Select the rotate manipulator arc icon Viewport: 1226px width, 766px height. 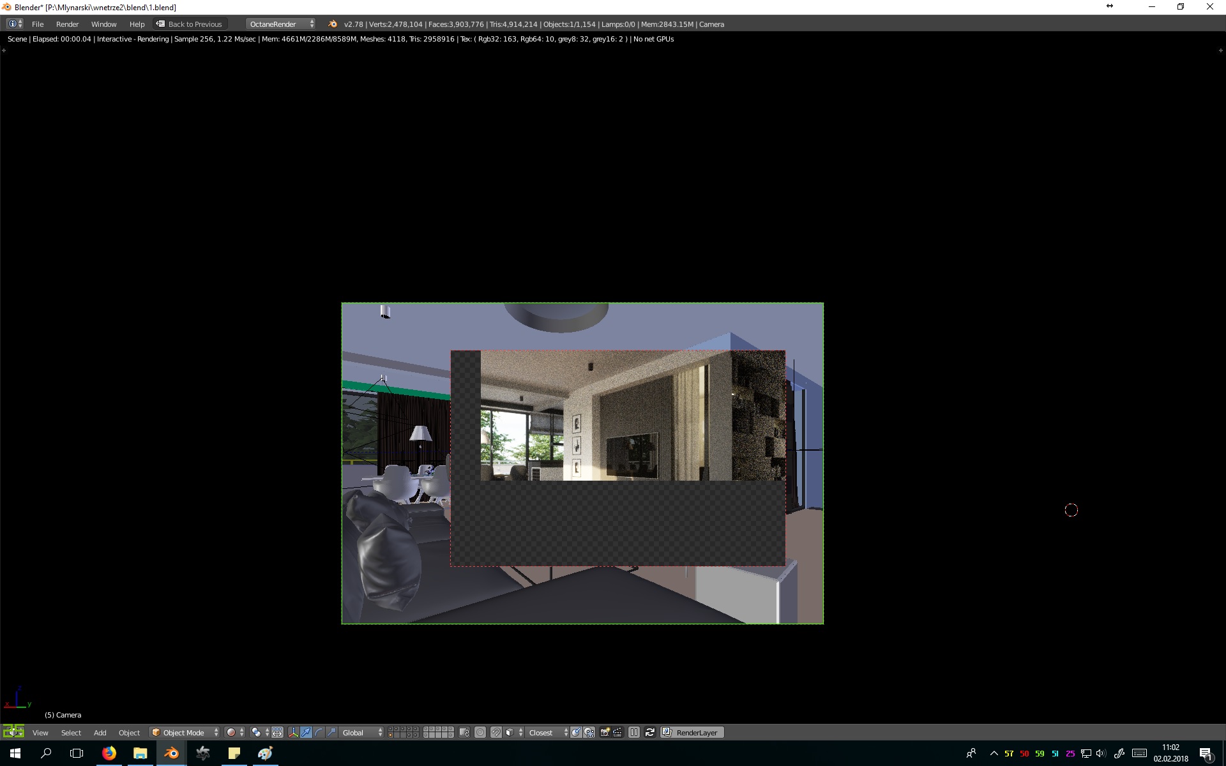point(319,732)
